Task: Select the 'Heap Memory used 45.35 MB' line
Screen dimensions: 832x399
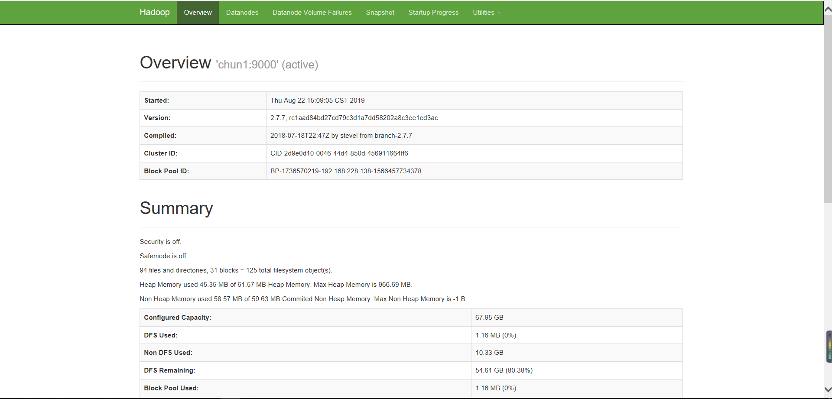Action: click(276, 285)
